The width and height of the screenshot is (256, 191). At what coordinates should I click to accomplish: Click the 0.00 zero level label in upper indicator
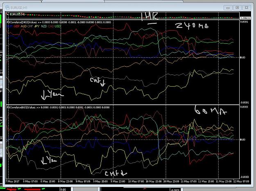[x=242, y=57]
